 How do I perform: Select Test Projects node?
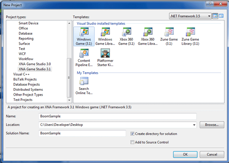tap(23, 100)
